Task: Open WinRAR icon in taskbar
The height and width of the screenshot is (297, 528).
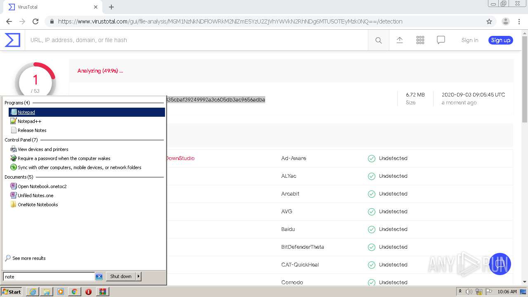Action: (102, 292)
